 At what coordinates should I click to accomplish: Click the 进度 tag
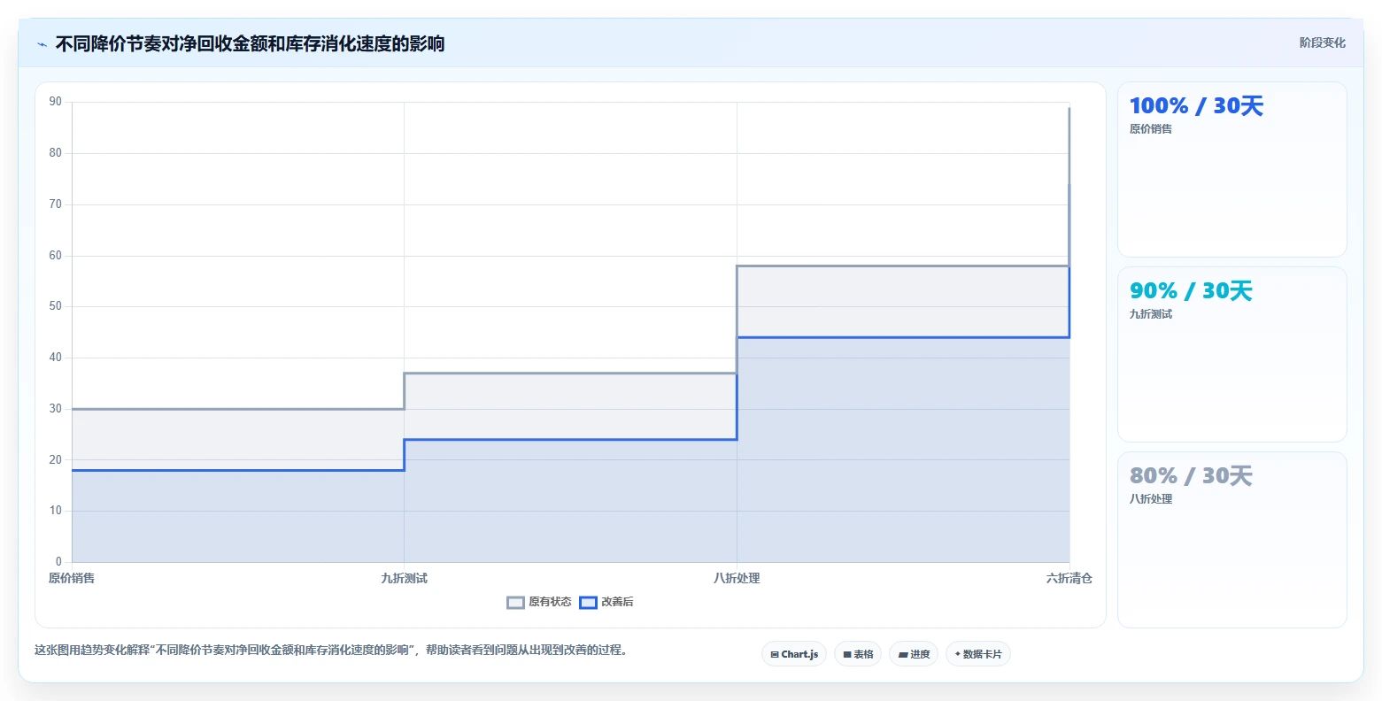point(914,654)
